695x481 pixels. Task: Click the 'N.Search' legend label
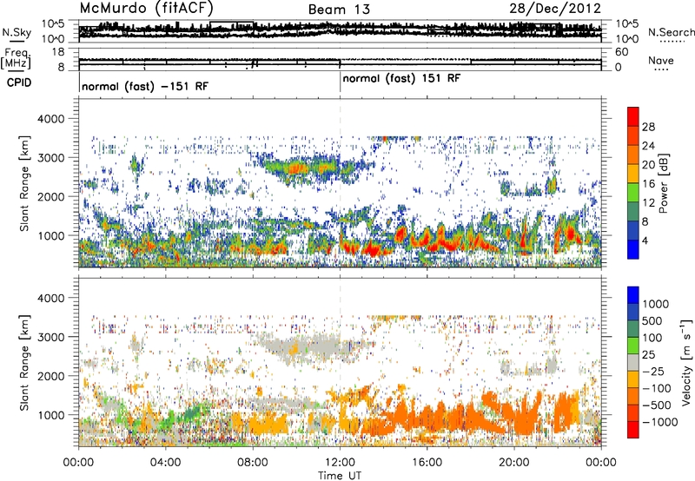click(671, 32)
